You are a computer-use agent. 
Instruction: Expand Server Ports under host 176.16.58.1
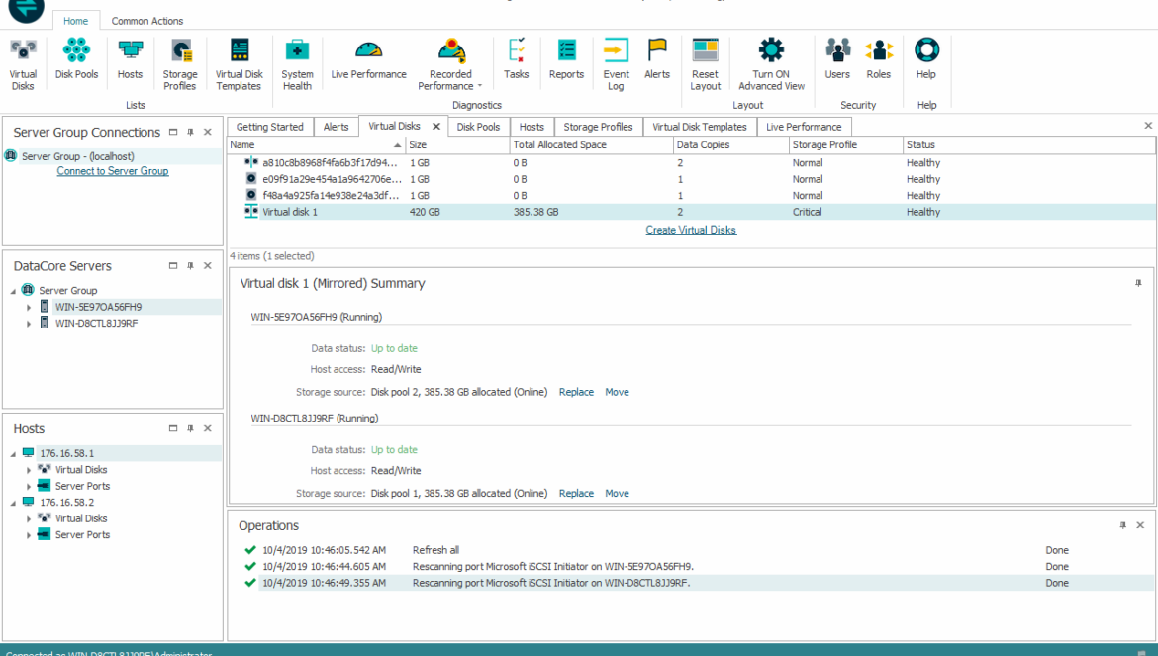click(x=29, y=486)
